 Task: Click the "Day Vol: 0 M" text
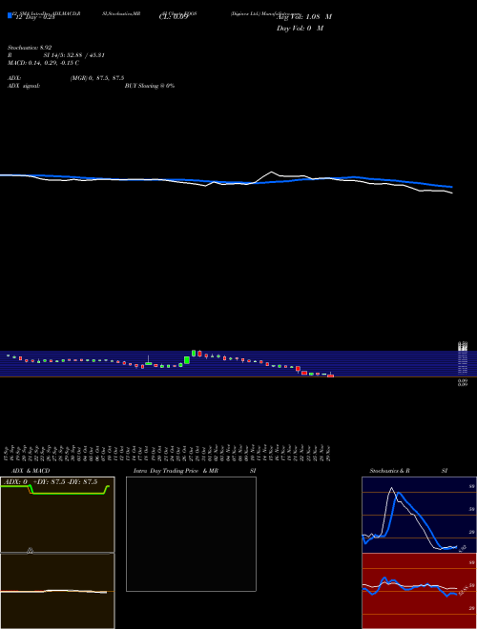coord(300,29)
